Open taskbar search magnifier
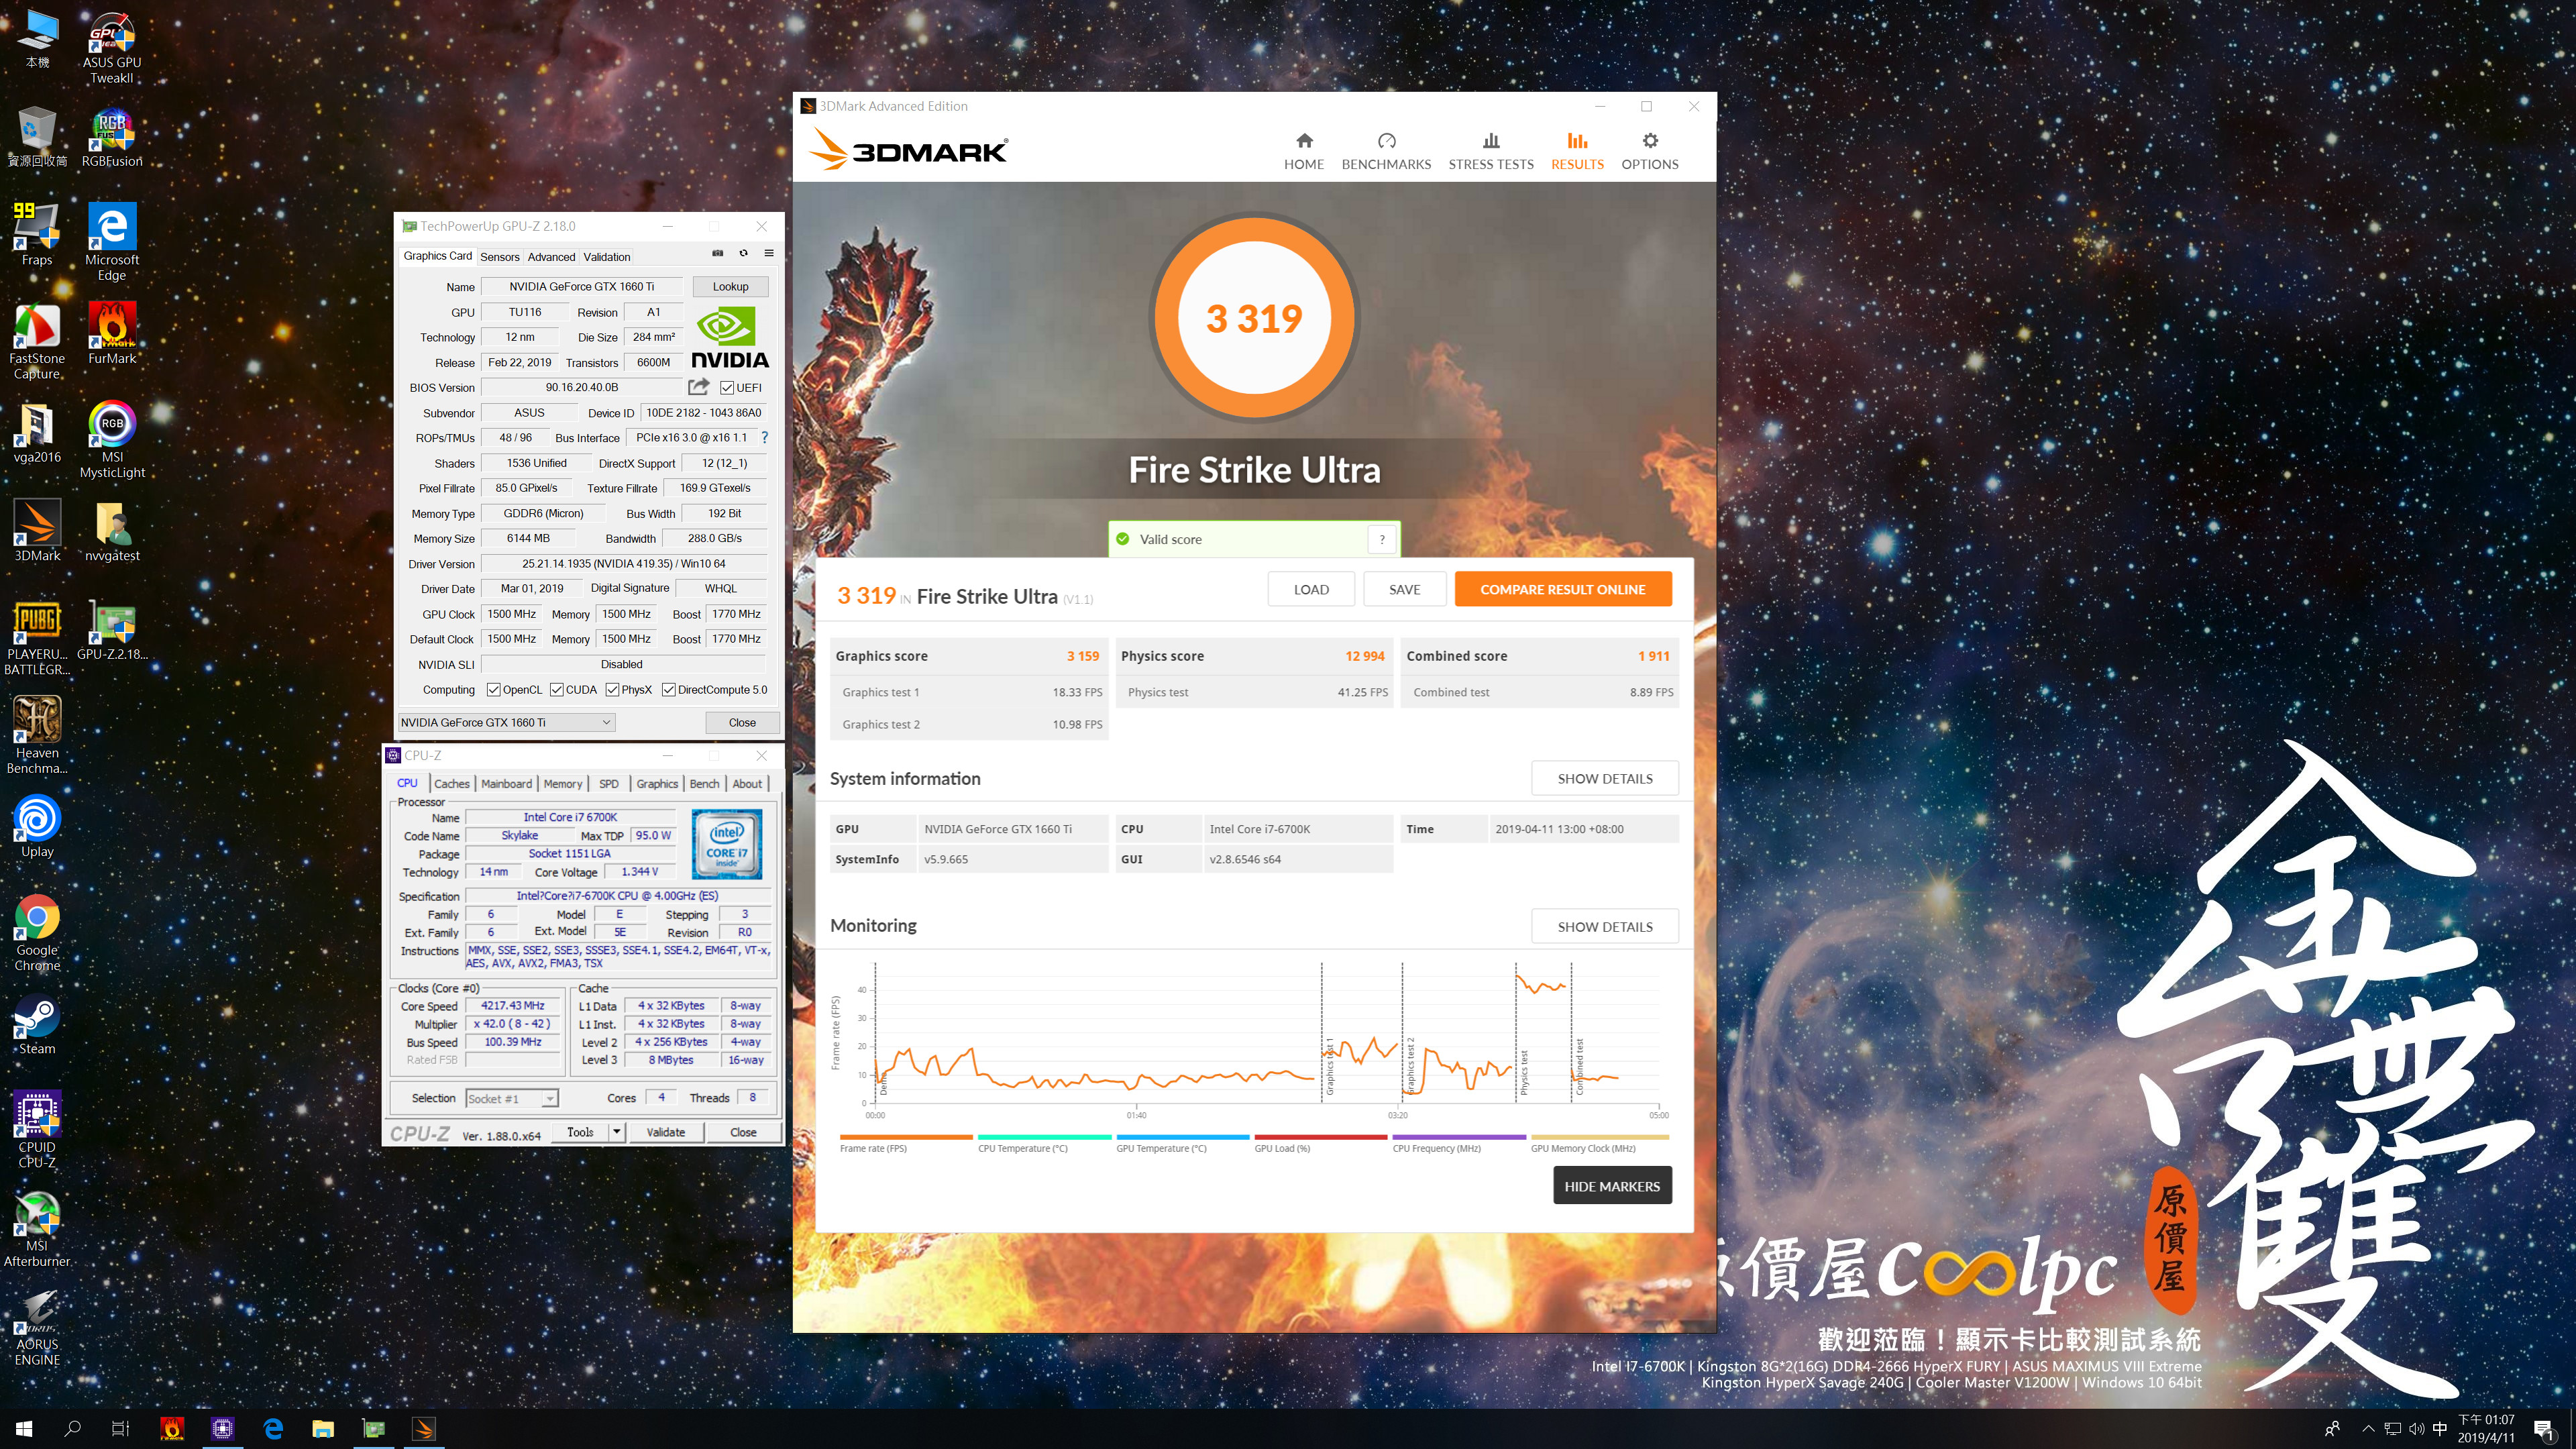The height and width of the screenshot is (1449, 2576). [x=72, y=1429]
